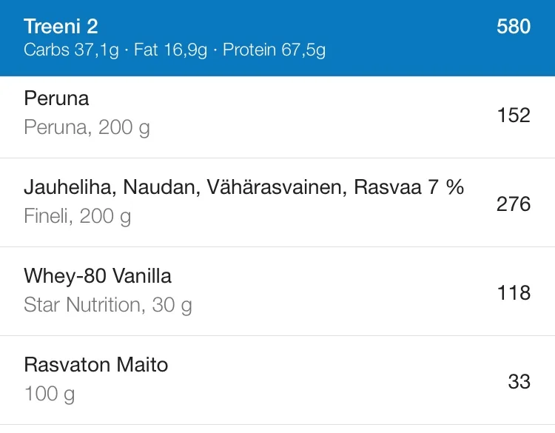This screenshot has width=555, height=433.
Task: Open the Rasvaton Maito entry title
Action: pos(96,365)
